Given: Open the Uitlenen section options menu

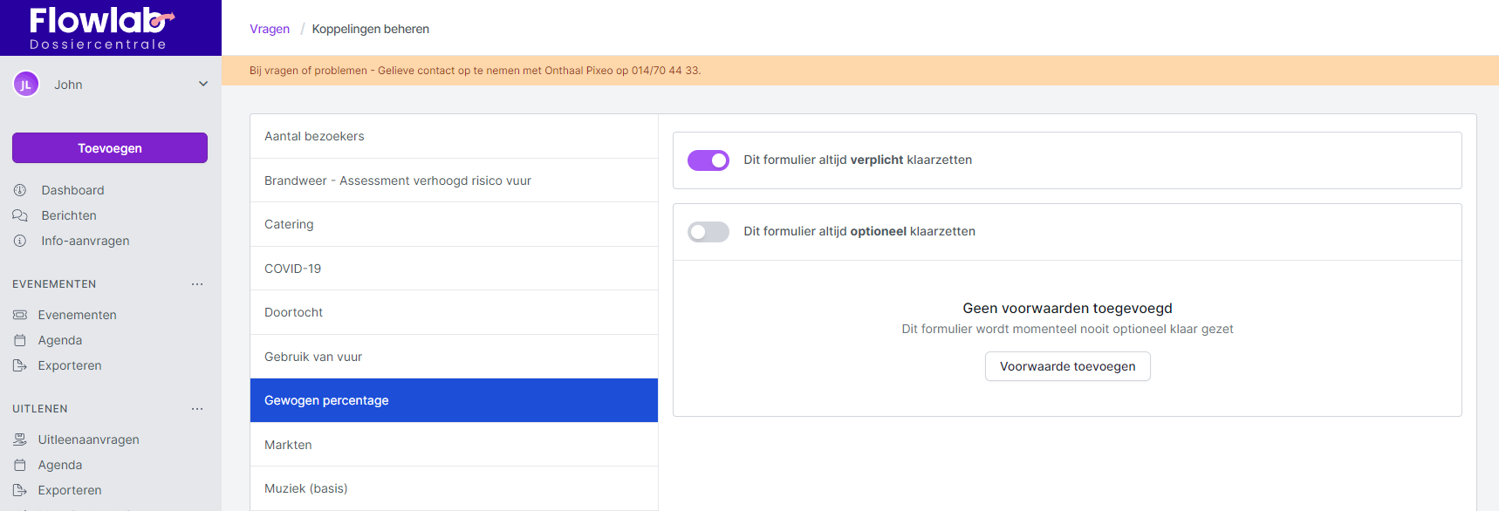Looking at the screenshot, I should 197,409.
